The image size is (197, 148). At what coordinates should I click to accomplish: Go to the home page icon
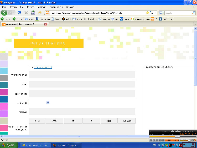pos(40,13)
